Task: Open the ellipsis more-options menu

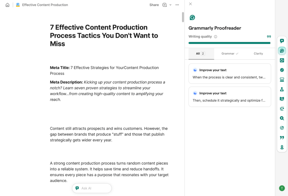Action: (177, 5)
